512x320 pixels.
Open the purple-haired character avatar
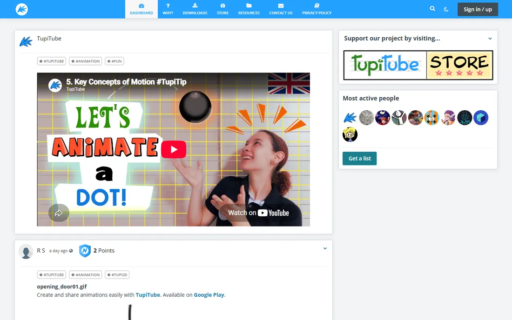[x=448, y=117]
